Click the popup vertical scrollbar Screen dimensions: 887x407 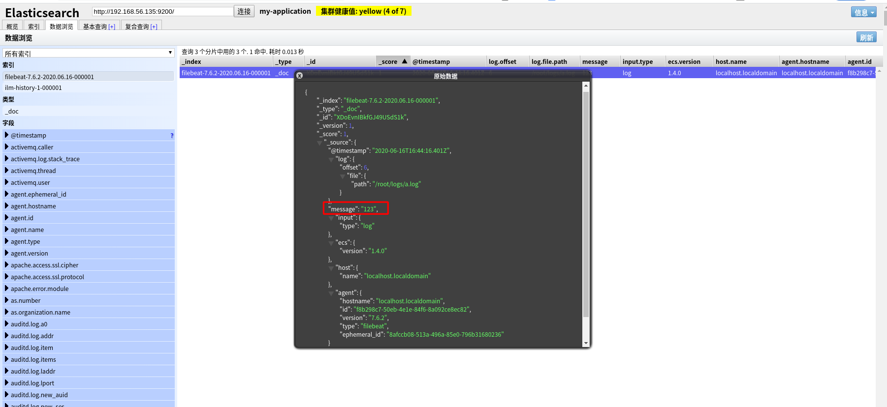586,204
